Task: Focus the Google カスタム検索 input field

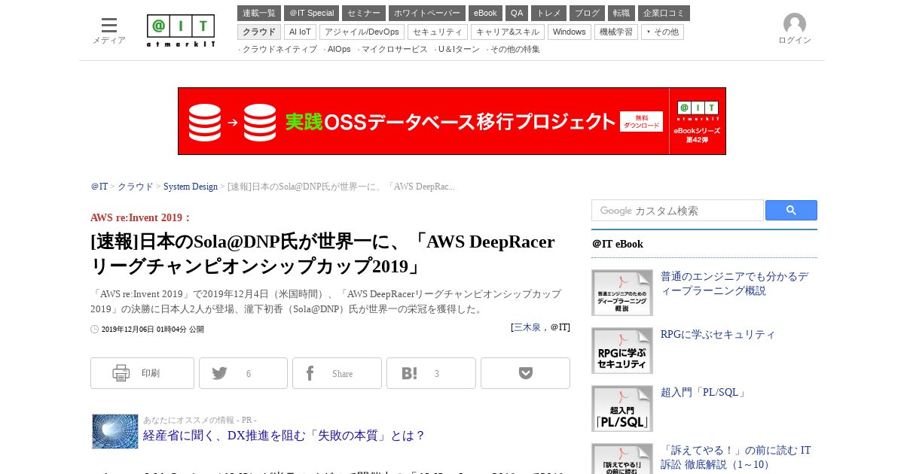Action: [677, 211]
